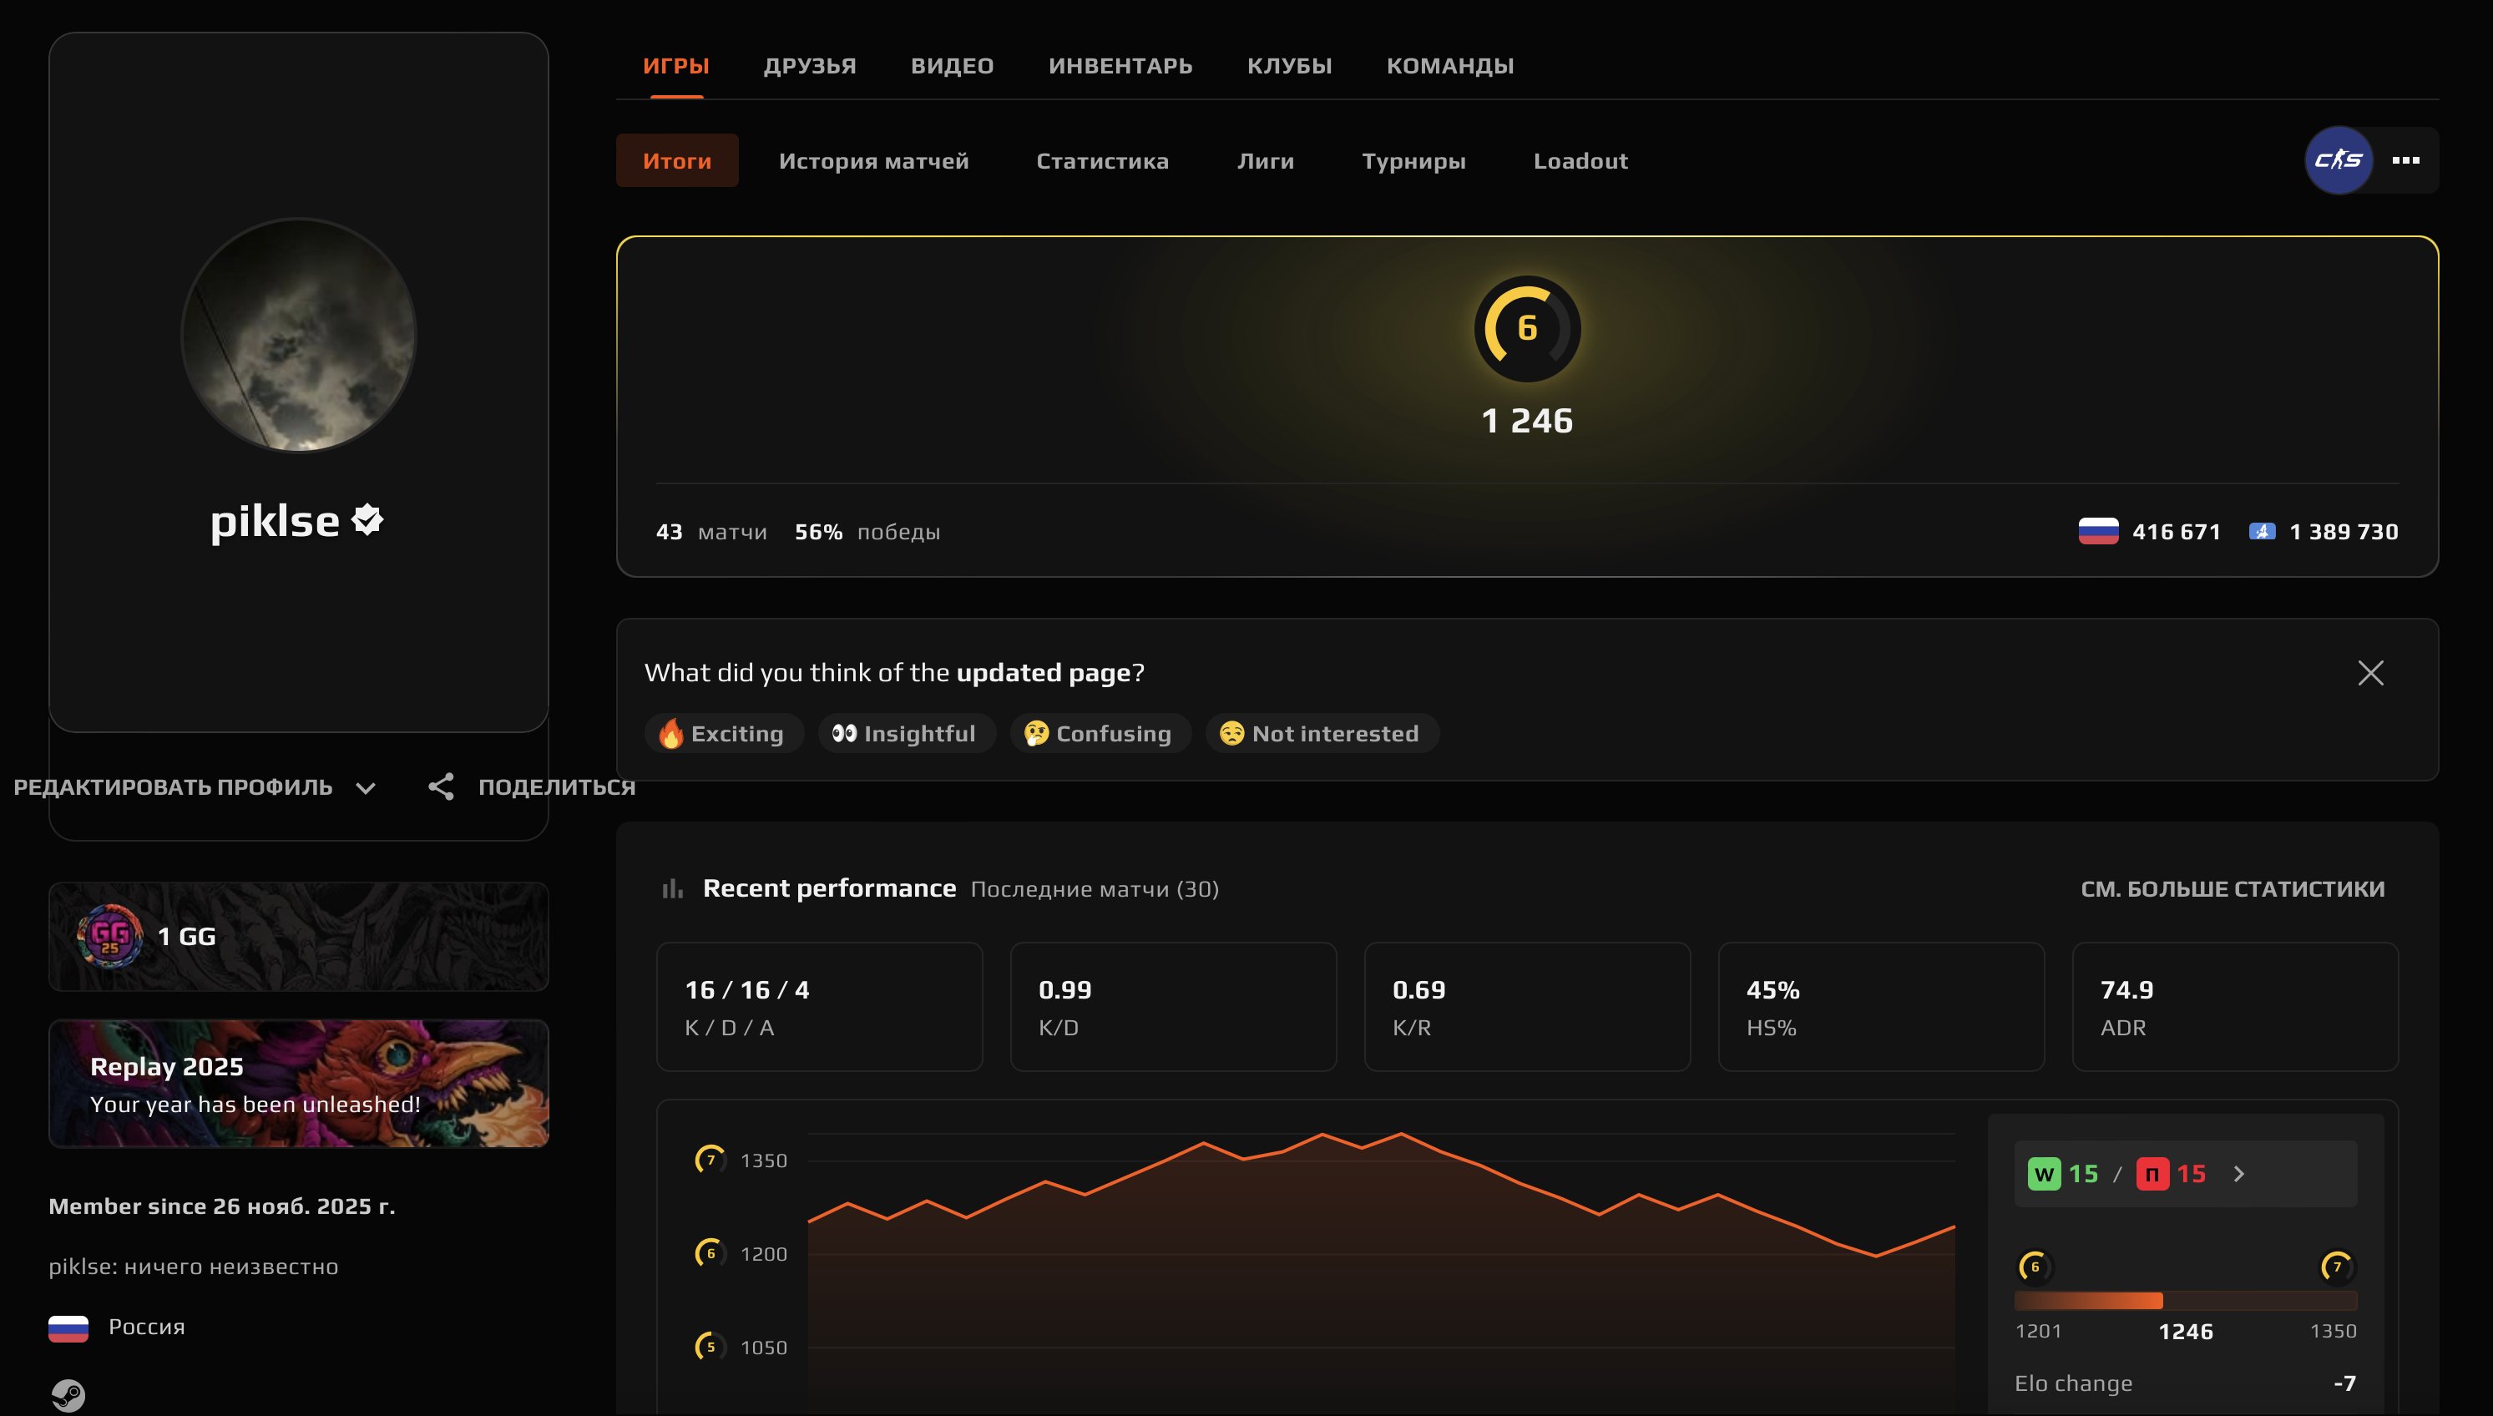The height and width of the screenshot is (1416, 2493).
Task: Click the Steam icon in the bottom corner
Action: tap(68, 1393)
